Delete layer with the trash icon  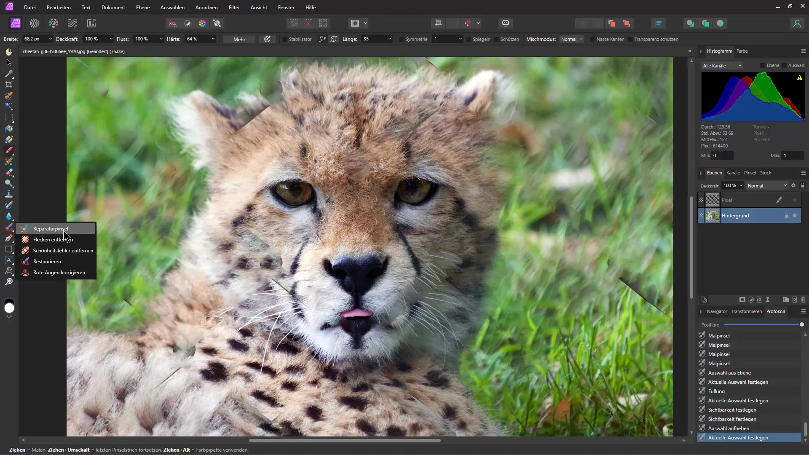coord(803,300)
